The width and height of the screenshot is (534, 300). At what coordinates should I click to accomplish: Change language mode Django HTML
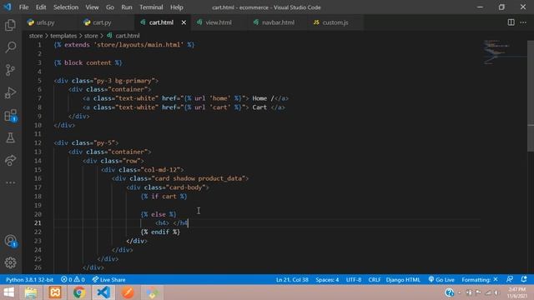[403, 280]
